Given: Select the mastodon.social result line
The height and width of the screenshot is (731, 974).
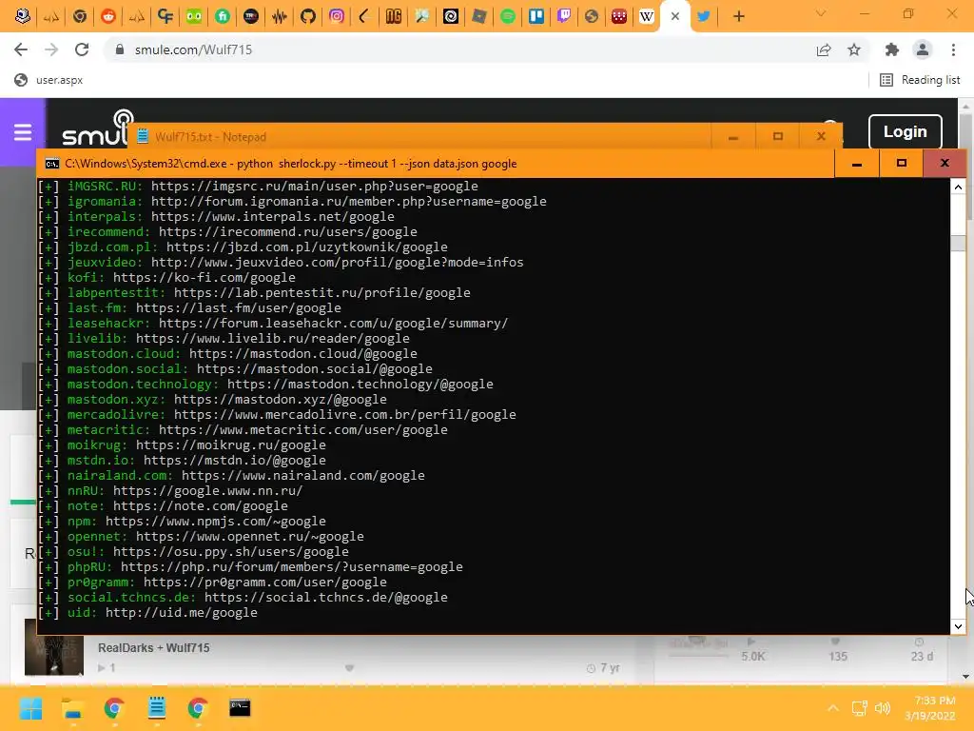Looking at the screenshot, I should (236, 368).
